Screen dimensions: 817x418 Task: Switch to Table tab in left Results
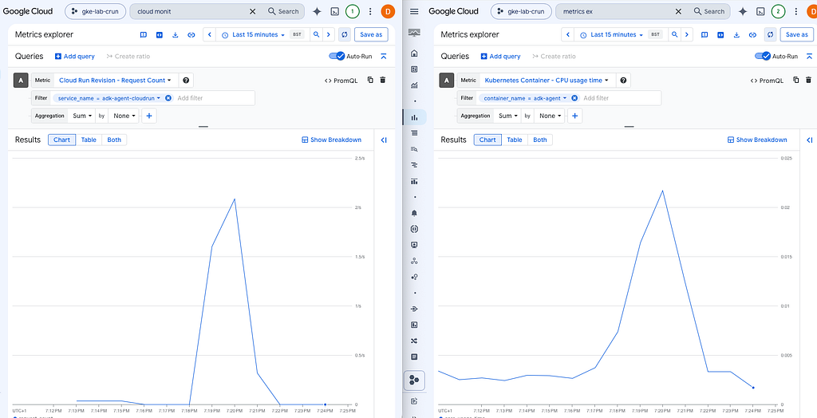pos(89,140)
